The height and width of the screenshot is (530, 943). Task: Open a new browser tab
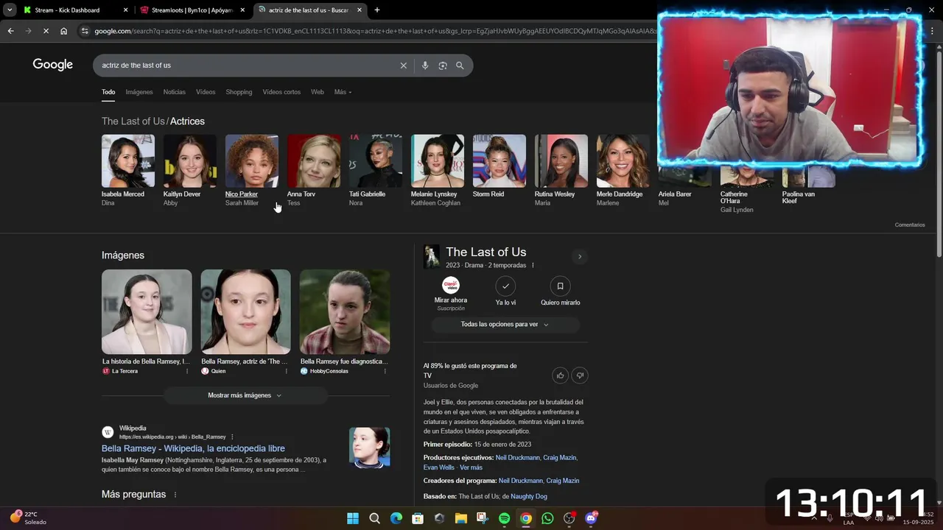click(x=377, y=10)
